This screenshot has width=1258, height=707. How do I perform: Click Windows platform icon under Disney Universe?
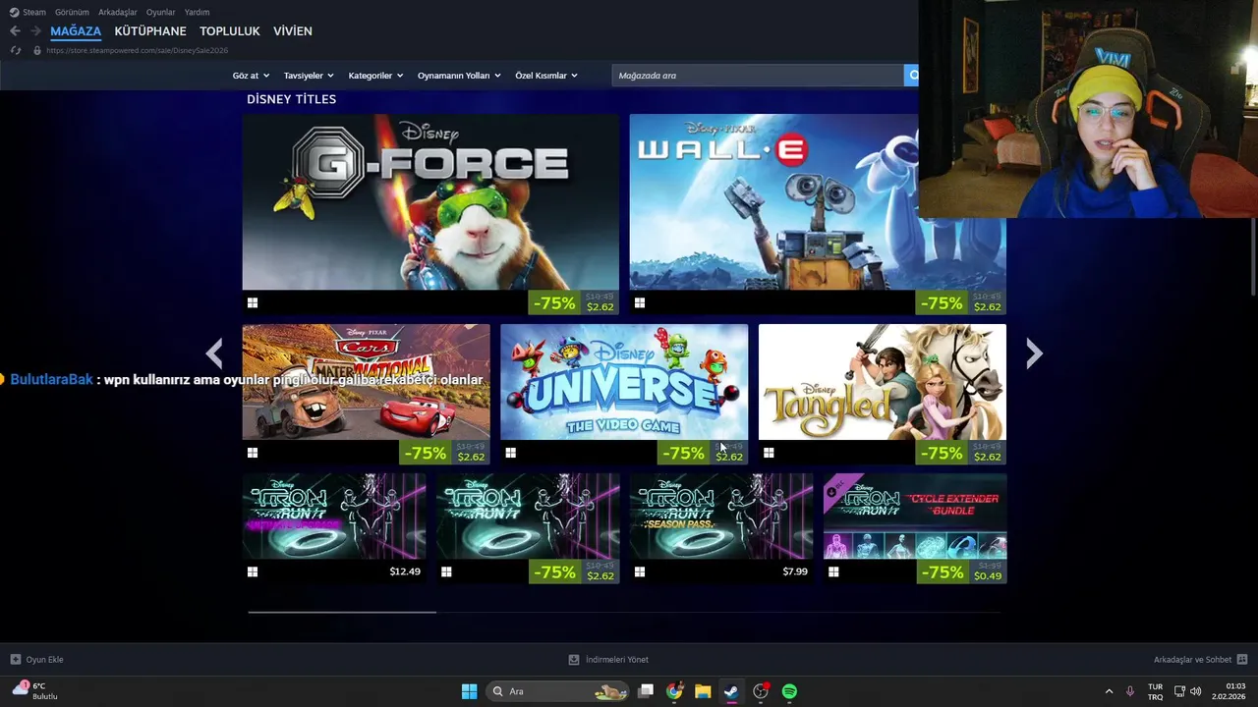click(510, 453)
